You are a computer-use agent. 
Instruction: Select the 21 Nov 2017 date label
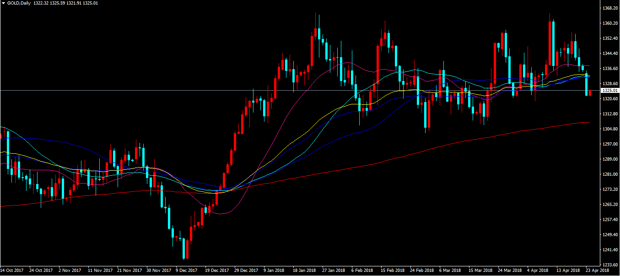pos(130,271)
